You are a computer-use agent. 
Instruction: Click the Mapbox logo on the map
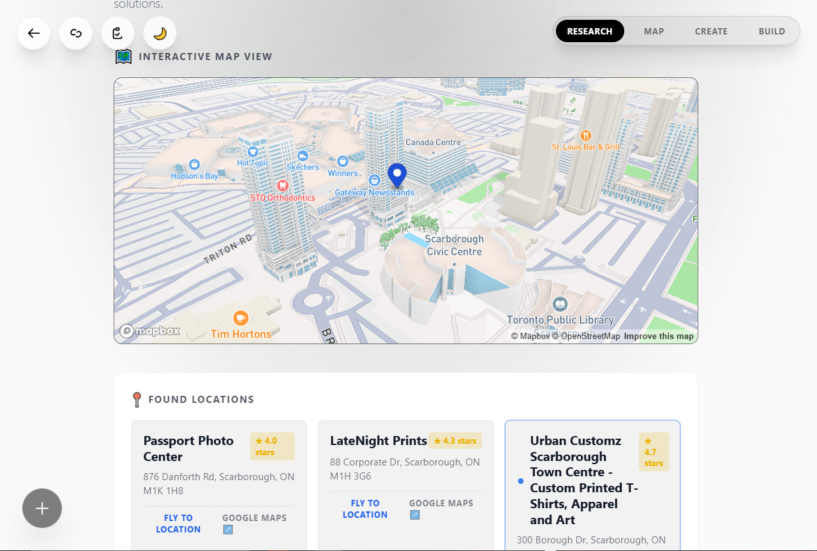[150, 331]
